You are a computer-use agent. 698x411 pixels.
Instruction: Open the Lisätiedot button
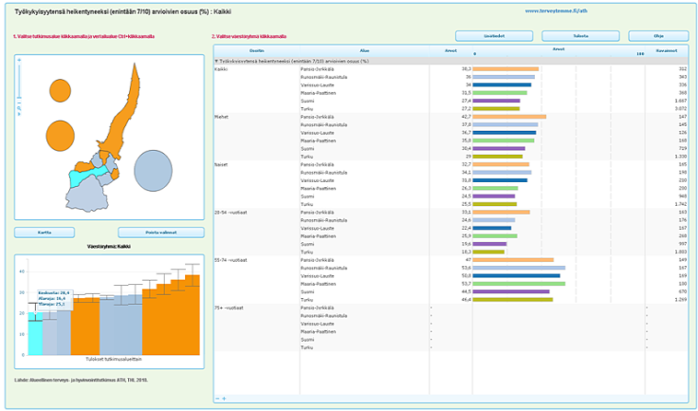tap(494, 36)
